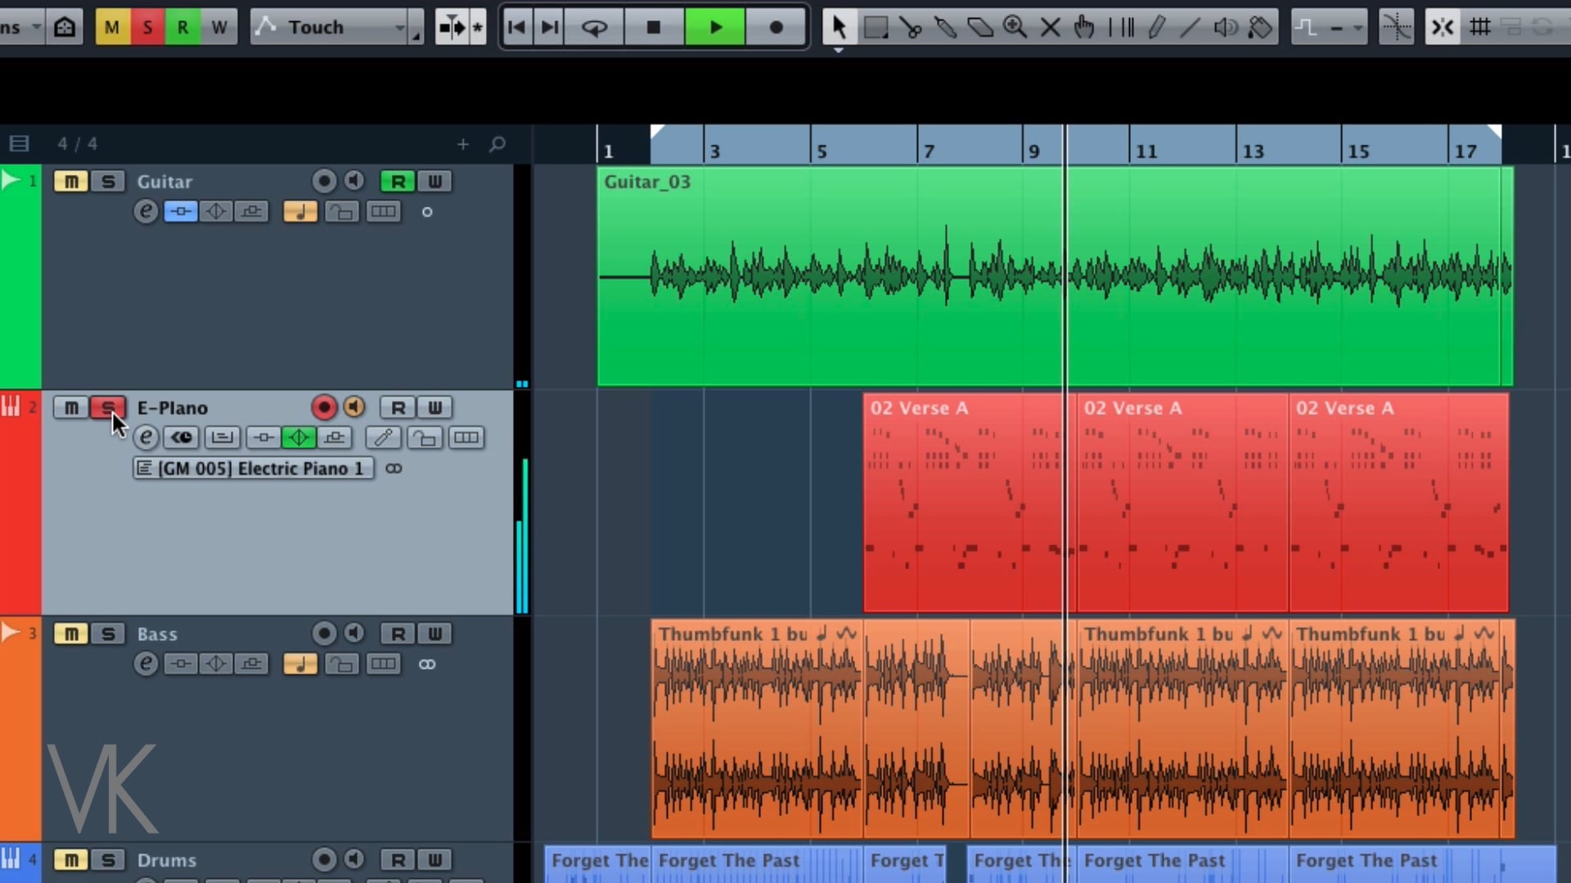Select the Zoom magnifier tool
Image resolution: width=1571 pixels, height=883 pixels.
tap(1015, 27)
